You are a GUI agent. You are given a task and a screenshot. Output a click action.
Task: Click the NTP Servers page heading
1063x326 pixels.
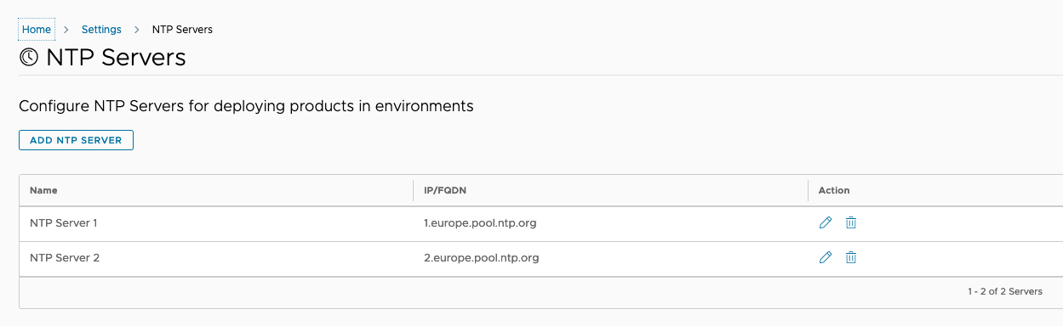point(116,58)
